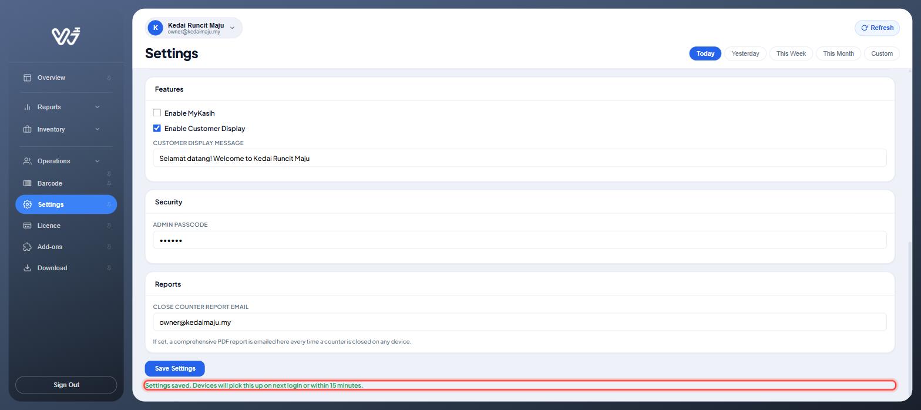Select the This Month filter

click(x=838, y=53)
